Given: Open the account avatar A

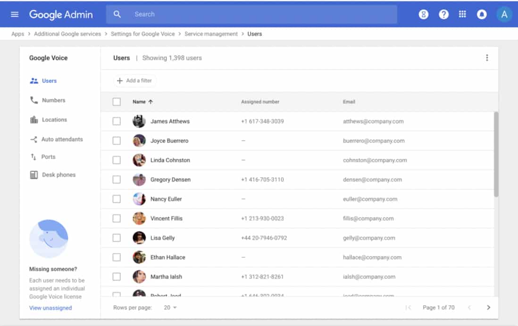Looking at the screenshot, I should tap(504, 14).
